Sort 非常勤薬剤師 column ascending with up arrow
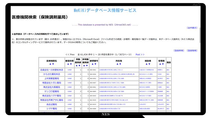The height and width of the screenshot is (118, 211). [x=84, y=66]
